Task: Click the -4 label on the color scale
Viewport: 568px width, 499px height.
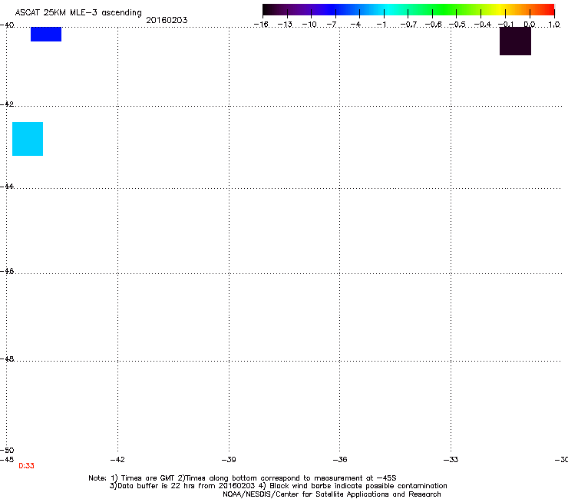Action: 355,25
